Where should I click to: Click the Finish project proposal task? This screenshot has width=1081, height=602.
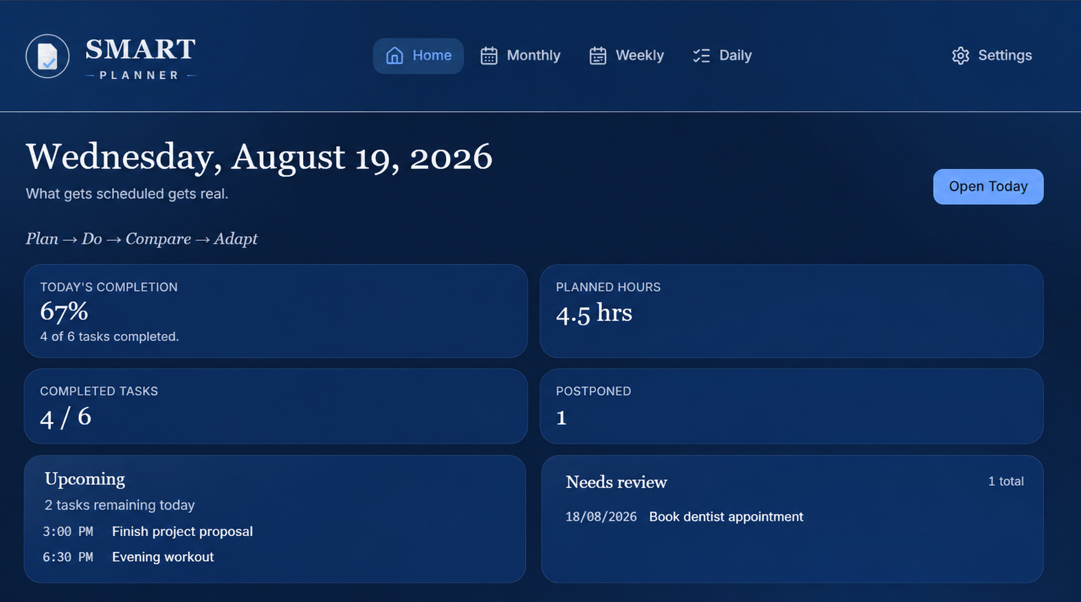[x=182, y=531]
